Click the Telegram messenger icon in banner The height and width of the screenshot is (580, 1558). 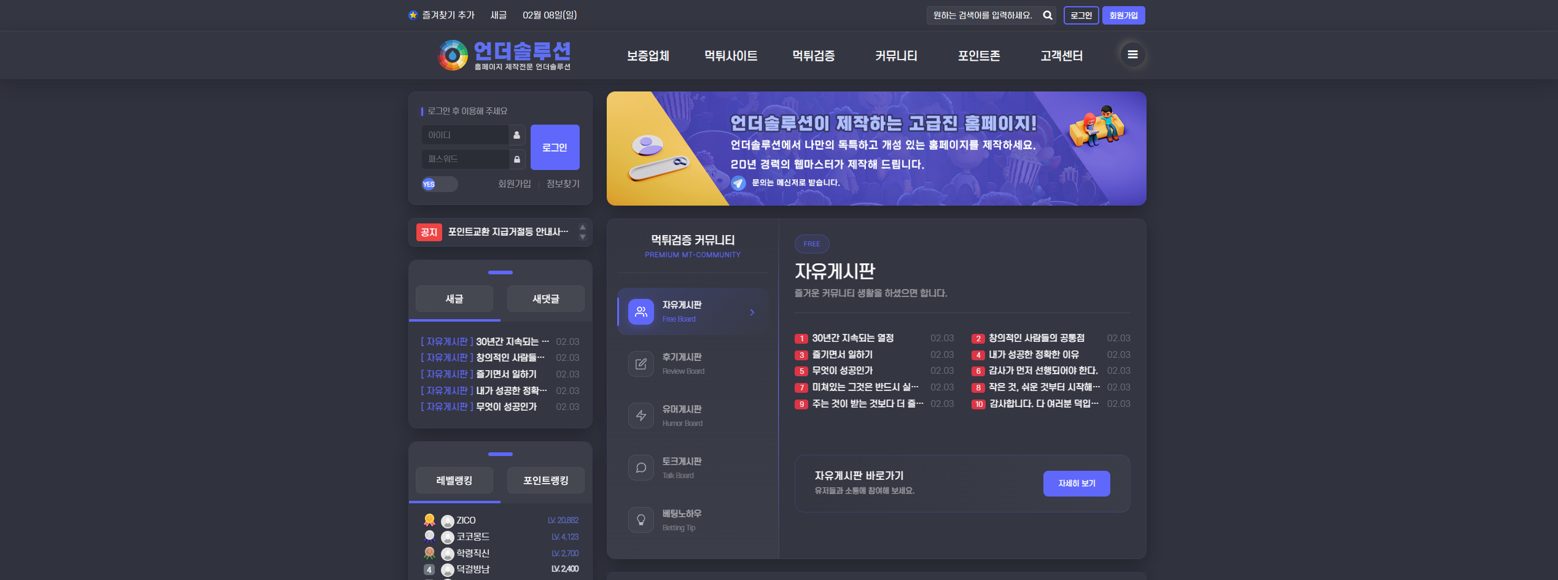point(738,183)
